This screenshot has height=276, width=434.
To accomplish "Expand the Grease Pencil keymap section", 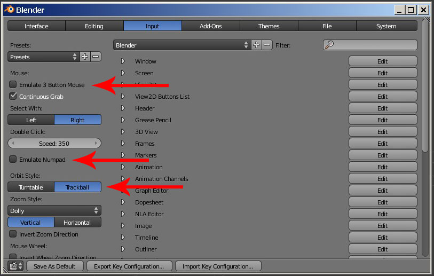I will click(123, 120).
